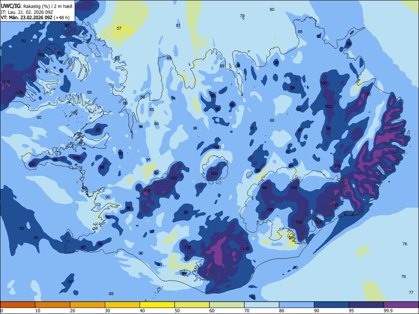
Task: Click the humidity value '86' on the map
Action: (156, 124)
